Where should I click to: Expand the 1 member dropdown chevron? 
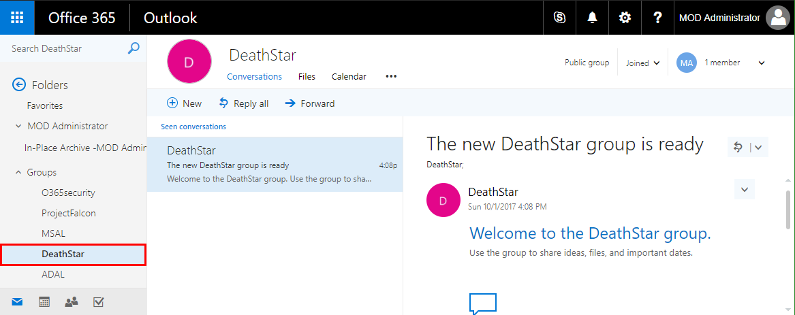[x=762, y=63]
